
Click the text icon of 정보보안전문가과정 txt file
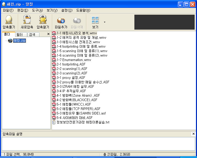54,122
